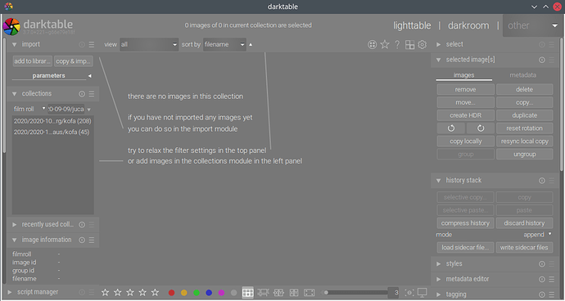Image resolution: width=565 pixels, height=301 pixels.
Task: Set one-star rating in bottom bar
Action: pos(105,292)
